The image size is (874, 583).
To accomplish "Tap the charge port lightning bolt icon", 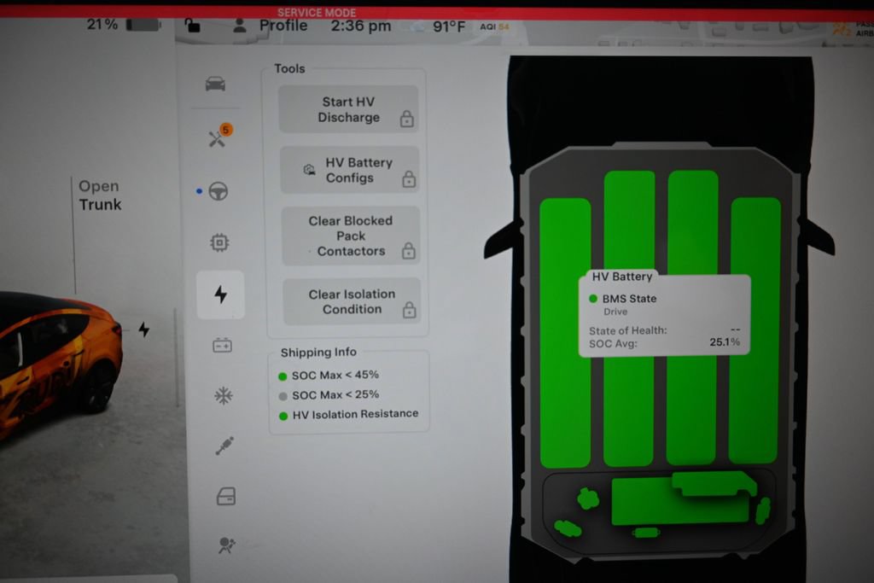I will [x=143, y=329].
